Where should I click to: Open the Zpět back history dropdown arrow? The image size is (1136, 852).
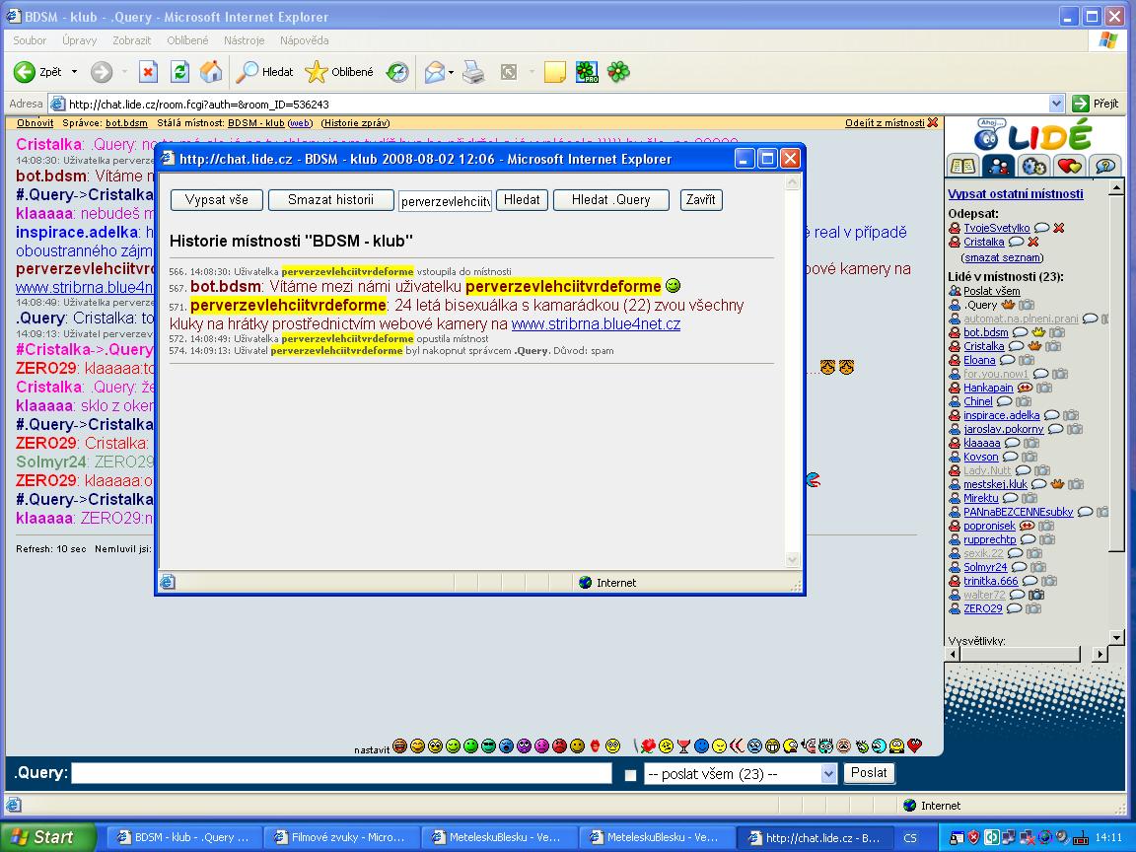pyautogui.click(x=74, y=72)
